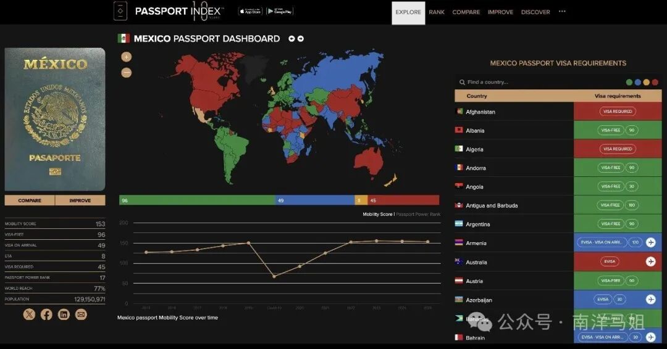Click the search magnifier icon
Viewport: 667px width, 349px height.
tap(462, 83)
